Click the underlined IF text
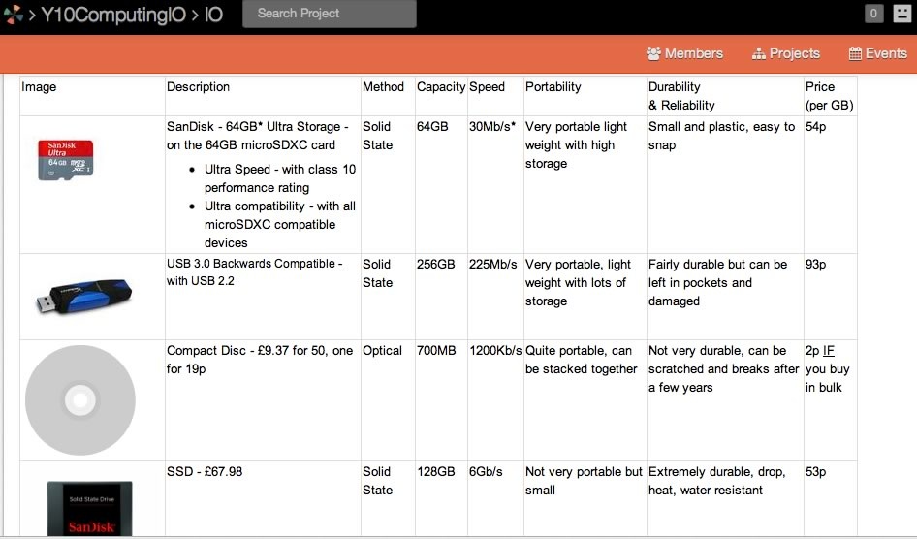 pyautogui.click(x=829, y=351)
